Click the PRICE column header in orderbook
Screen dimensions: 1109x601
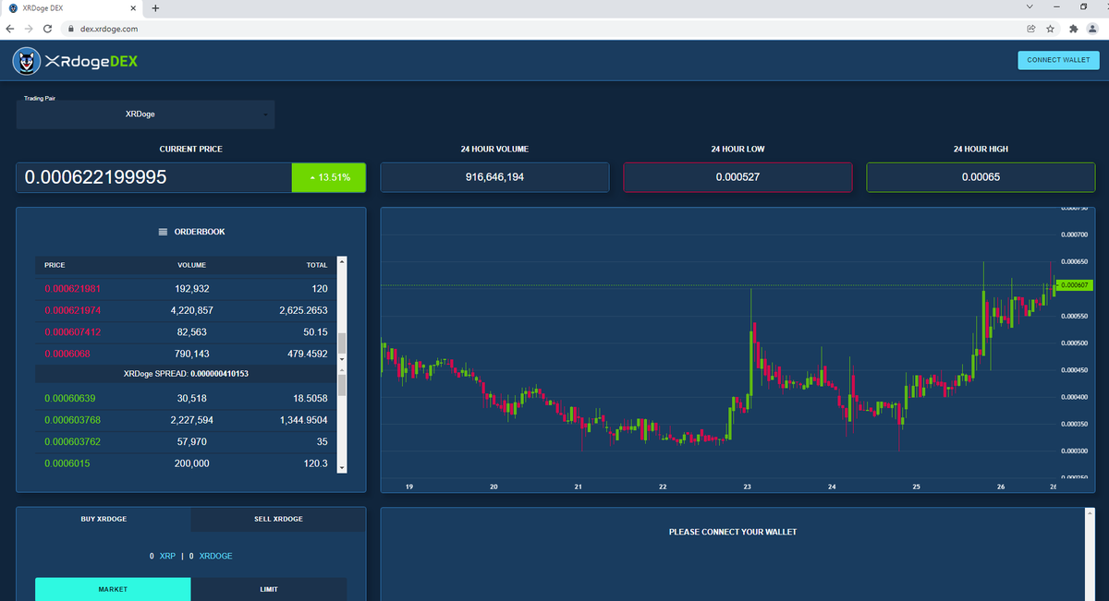tap(55, 265)
